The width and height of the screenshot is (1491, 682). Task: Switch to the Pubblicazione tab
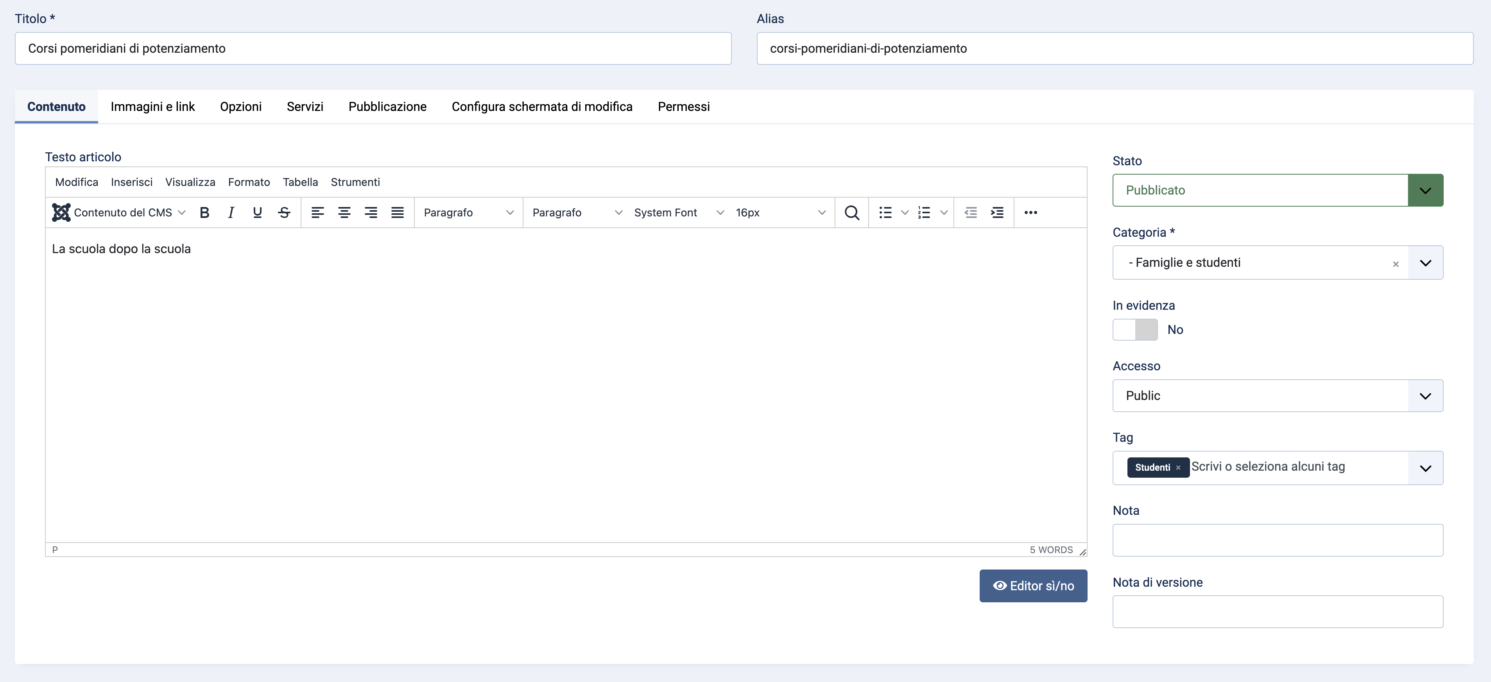[x=387, y=106]
